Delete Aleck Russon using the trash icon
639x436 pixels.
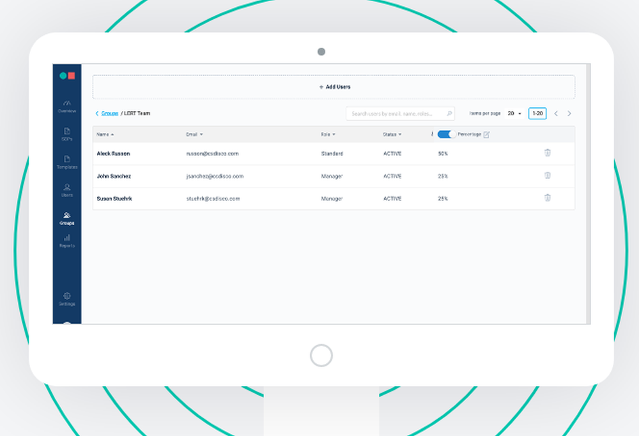[548, 153]
